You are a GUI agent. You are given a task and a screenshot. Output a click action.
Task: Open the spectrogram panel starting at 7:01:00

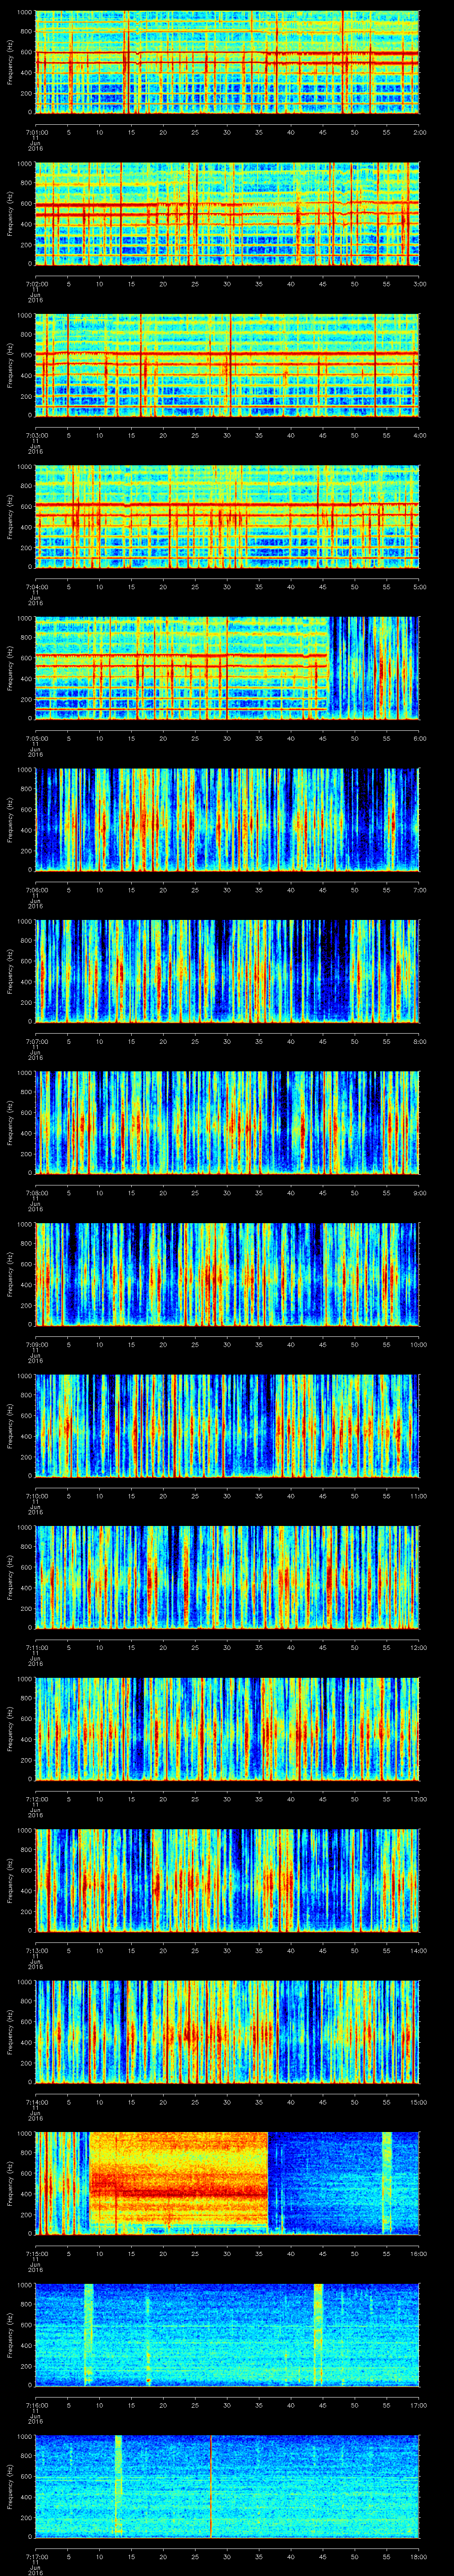(x=227, y=62)
